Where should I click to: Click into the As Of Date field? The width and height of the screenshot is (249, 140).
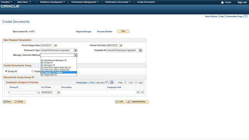pyautogui.click(x=49, y=93)
